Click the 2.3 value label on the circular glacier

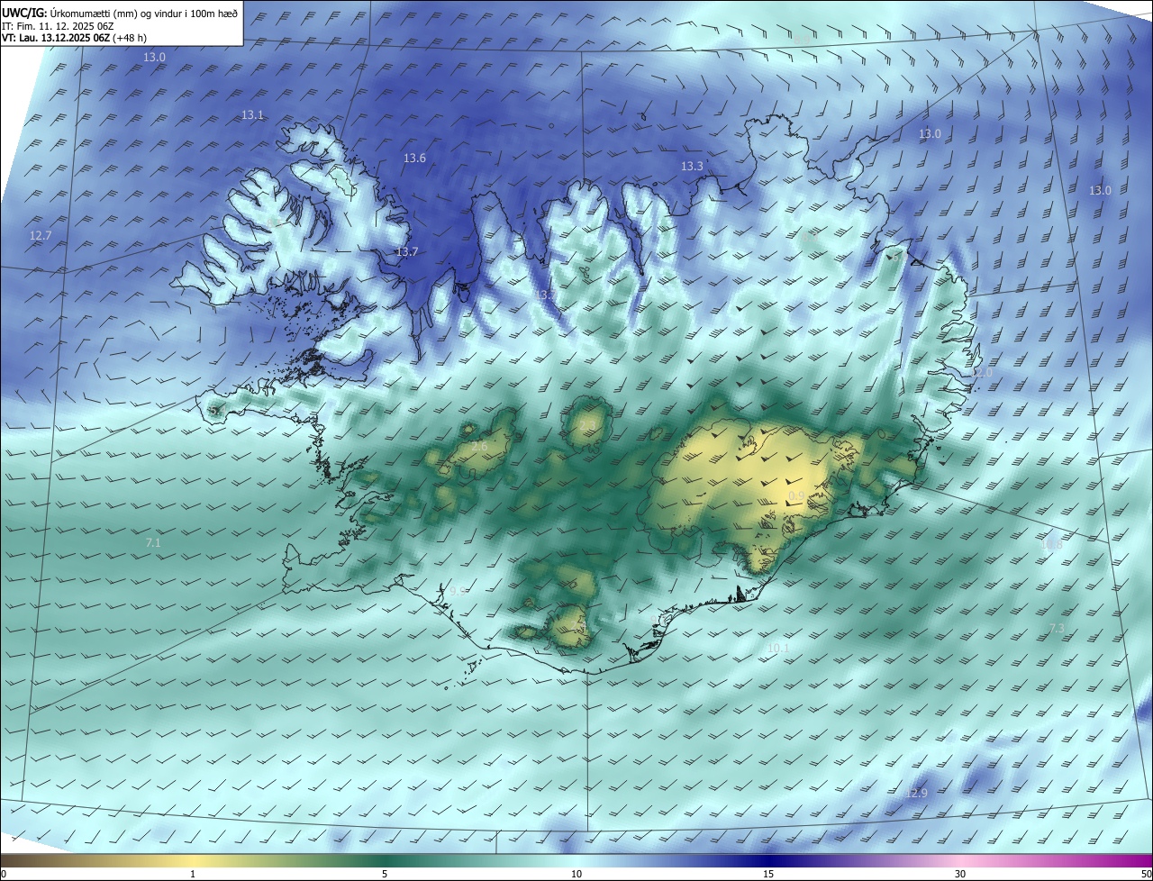click(587, 425)
